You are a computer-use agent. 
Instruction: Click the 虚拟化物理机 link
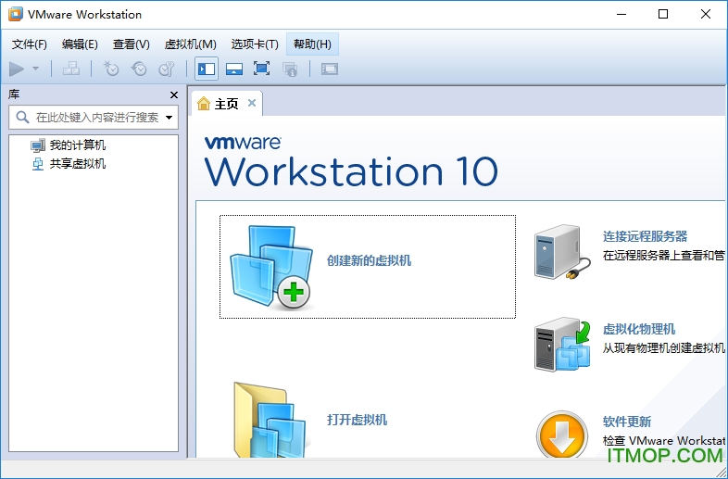[639, 330]
